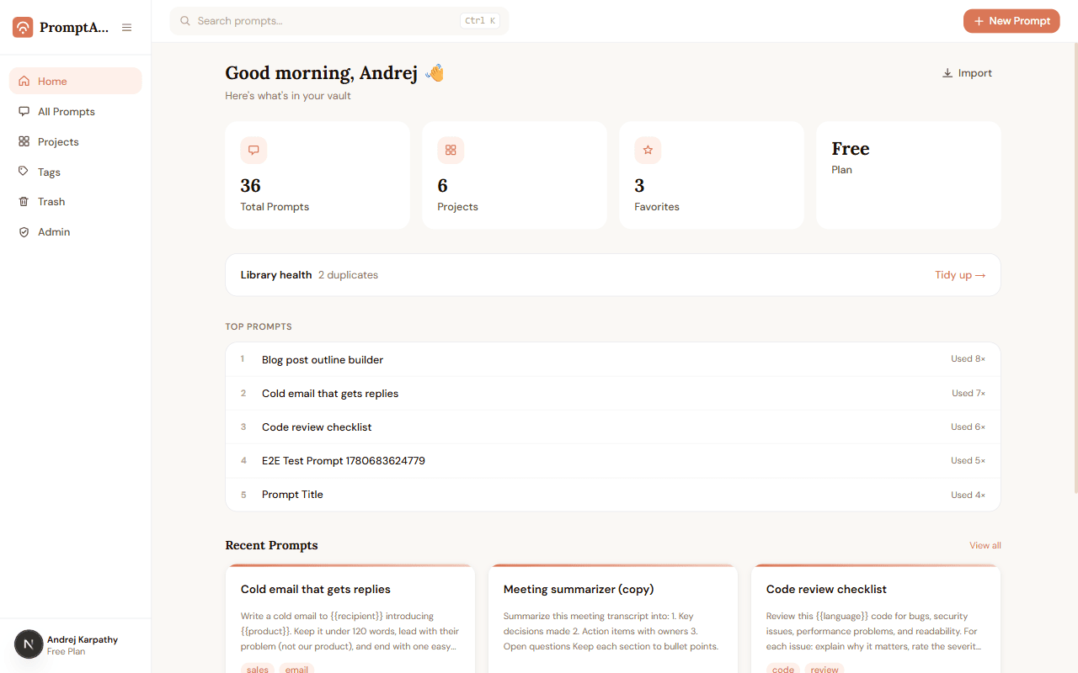
Task: Click the review tag chip
Action: [825, 669]
